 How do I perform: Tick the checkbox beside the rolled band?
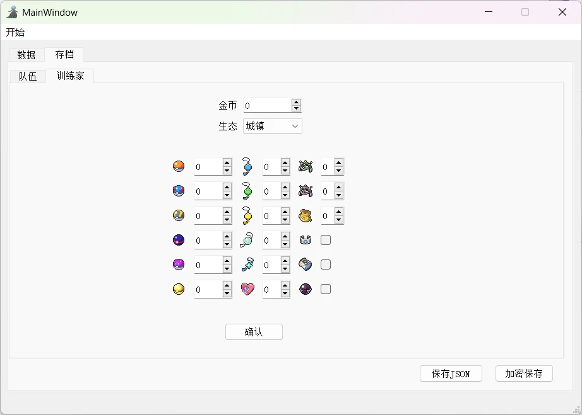pyautogui.click(x=326, y=264)
